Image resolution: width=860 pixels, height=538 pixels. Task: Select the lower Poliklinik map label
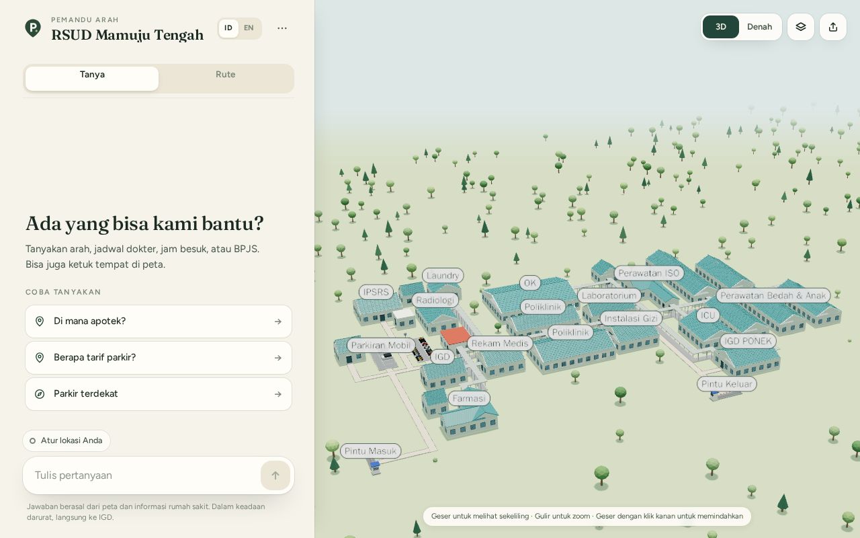[570, 332]
